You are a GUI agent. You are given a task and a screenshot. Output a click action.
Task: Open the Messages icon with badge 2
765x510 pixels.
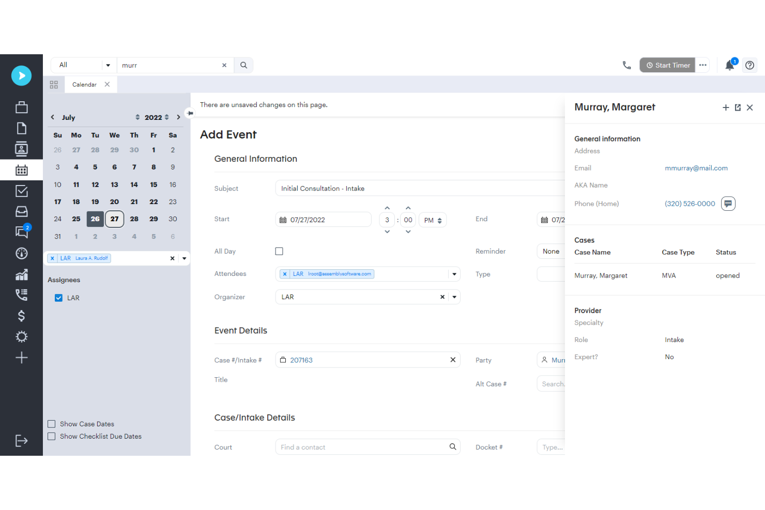pos(22,231)
